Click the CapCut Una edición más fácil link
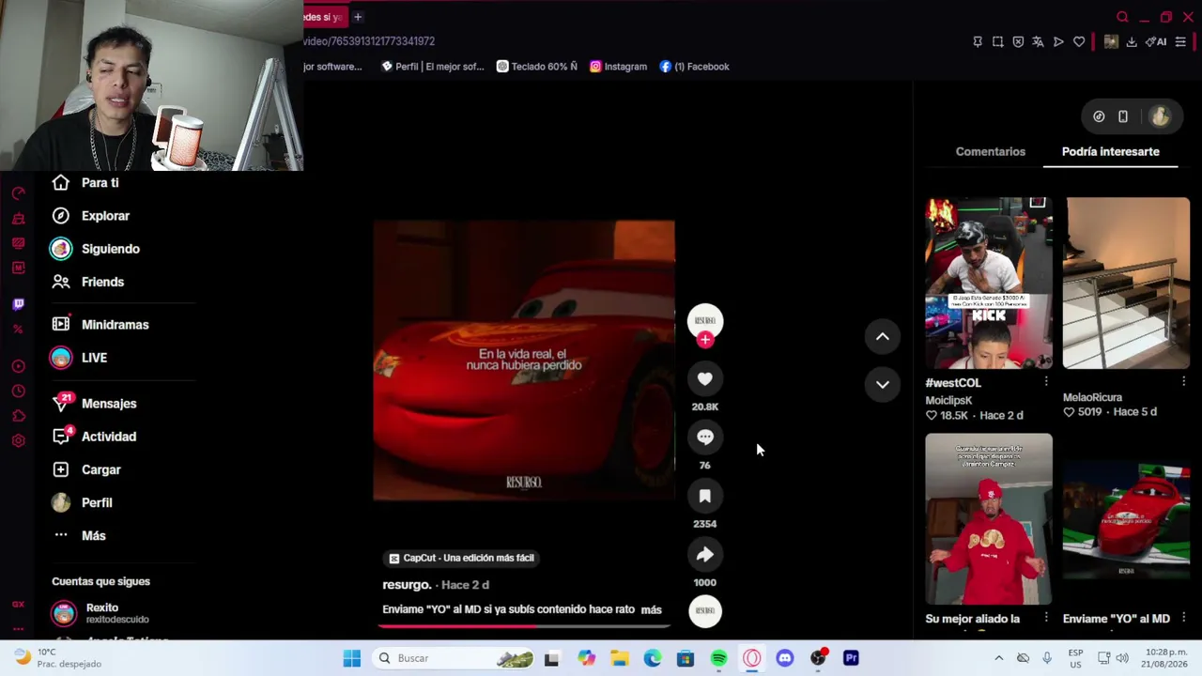The width and height of the screenshot is (1202, 676). [x=461, y=558]
